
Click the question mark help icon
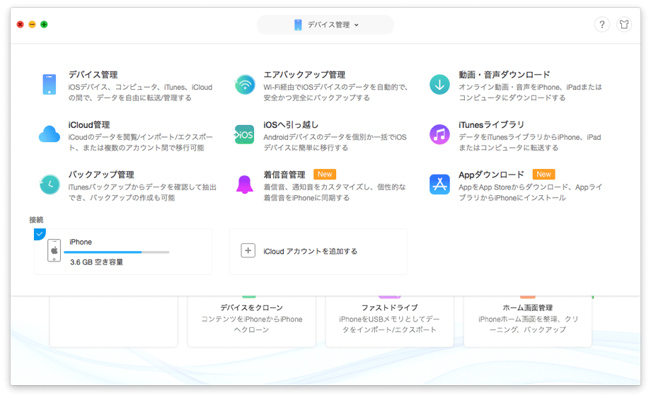(x=602, y=25)
